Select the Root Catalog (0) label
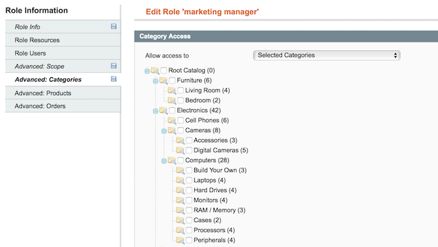The height and width of the screenshot is (247, 438). (x=192, y=70)
